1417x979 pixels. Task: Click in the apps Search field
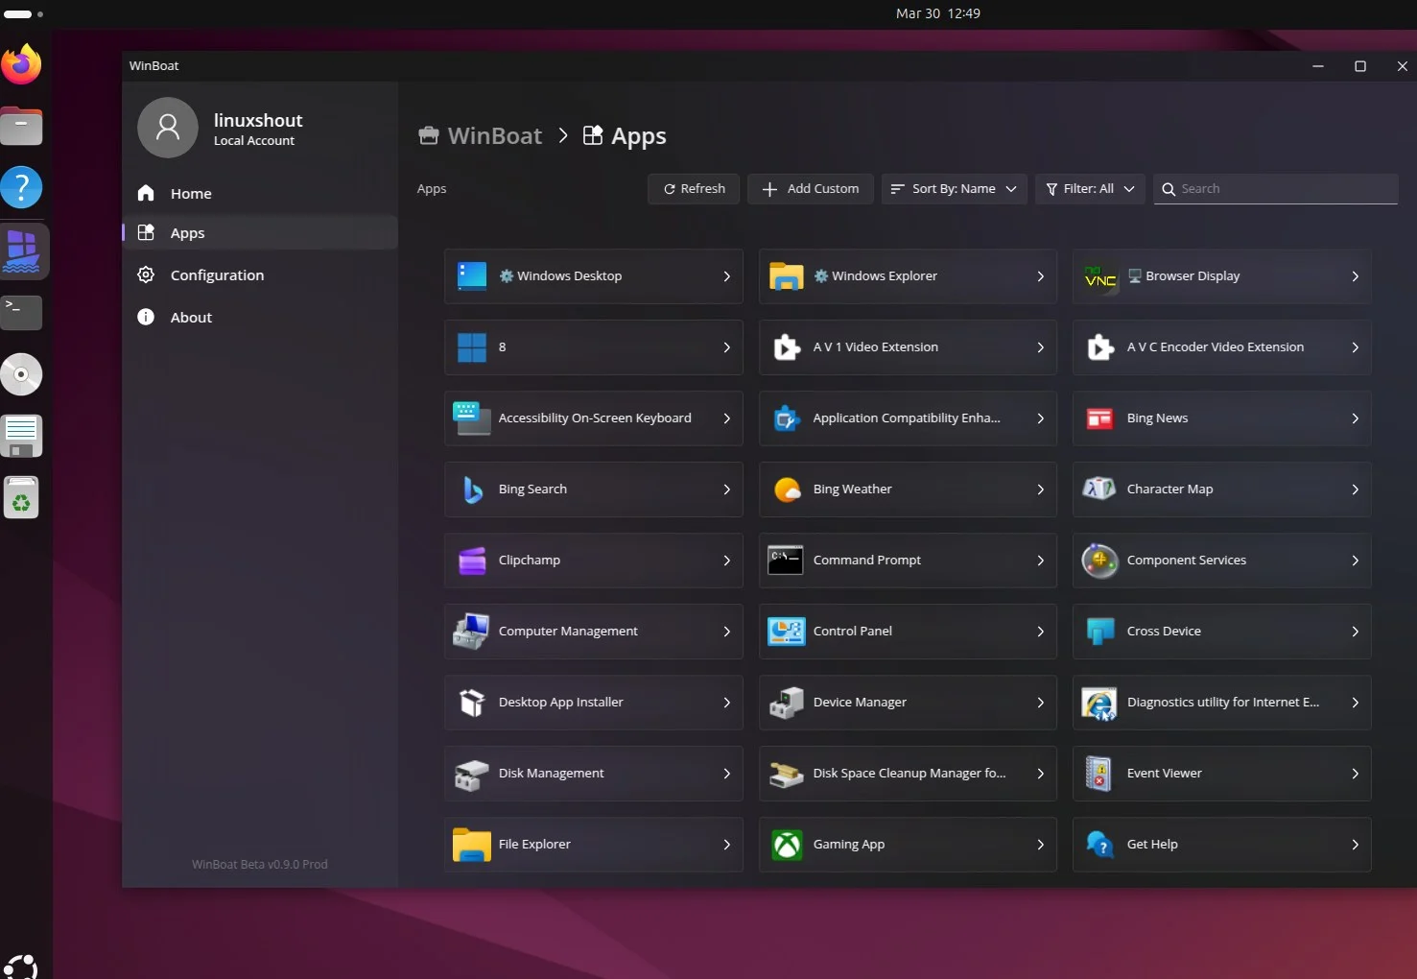point(1276,189)
